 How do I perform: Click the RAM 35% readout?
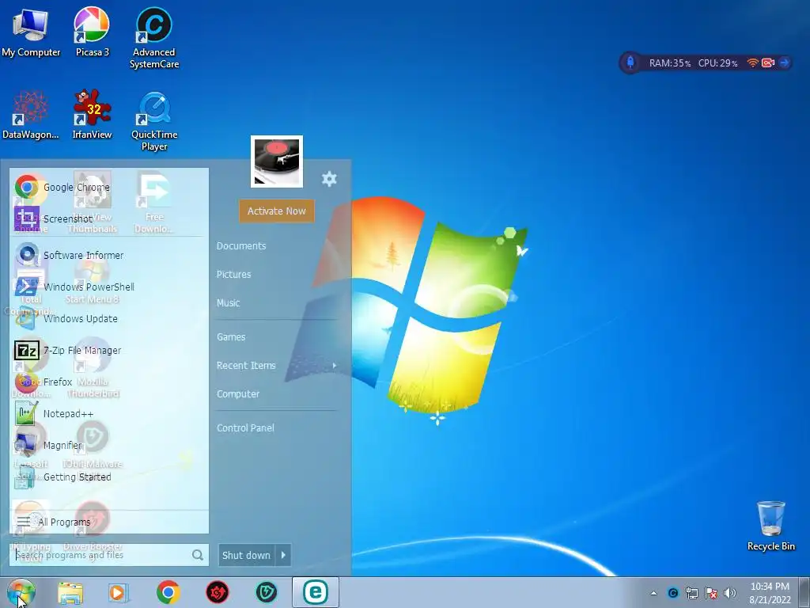click(x=669, y=63)
